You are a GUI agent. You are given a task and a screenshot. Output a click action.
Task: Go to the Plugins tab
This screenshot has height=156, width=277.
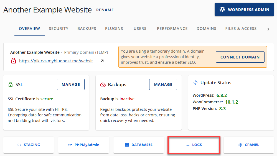tap(114, 29)
